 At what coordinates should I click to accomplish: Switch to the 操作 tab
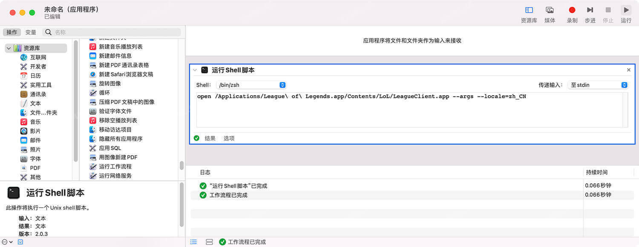pyautogui.click(x=12, y=32)
